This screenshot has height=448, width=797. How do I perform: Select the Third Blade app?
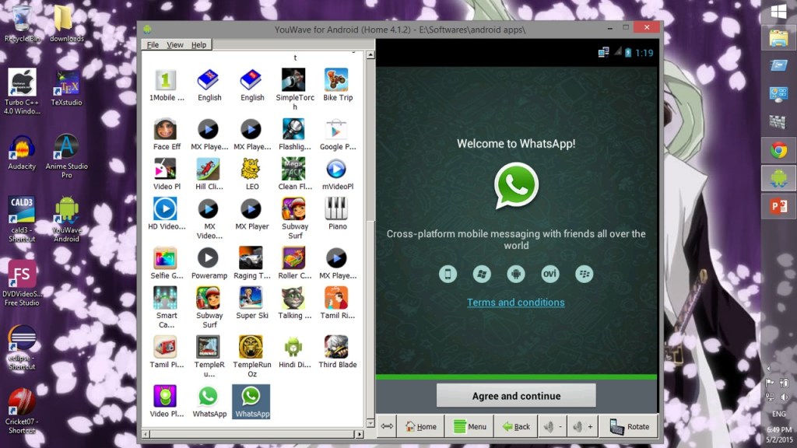coord(336,347)
